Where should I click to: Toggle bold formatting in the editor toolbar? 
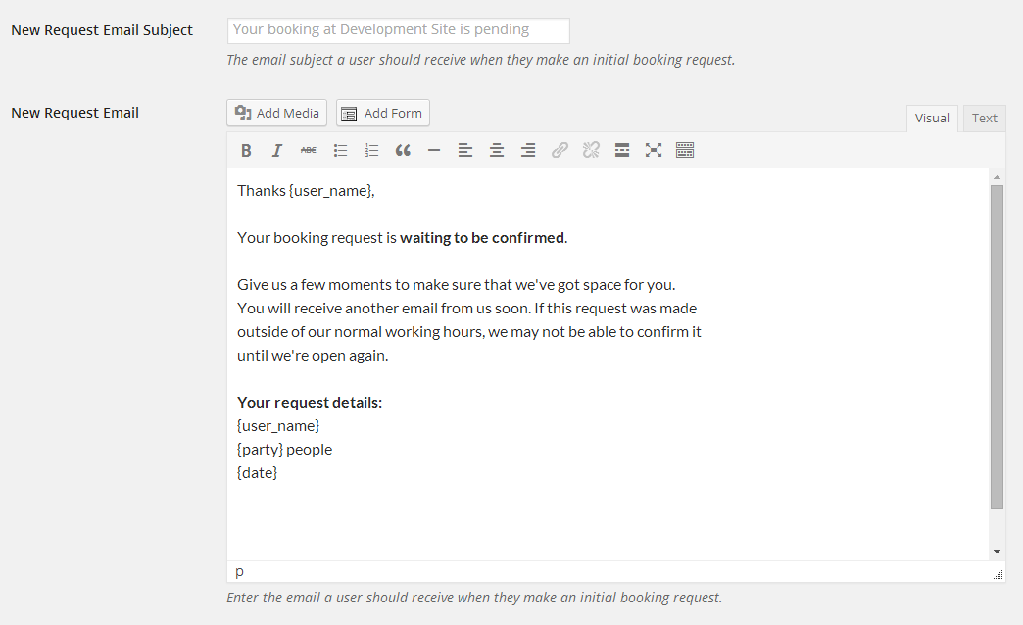tap(246, 150)
